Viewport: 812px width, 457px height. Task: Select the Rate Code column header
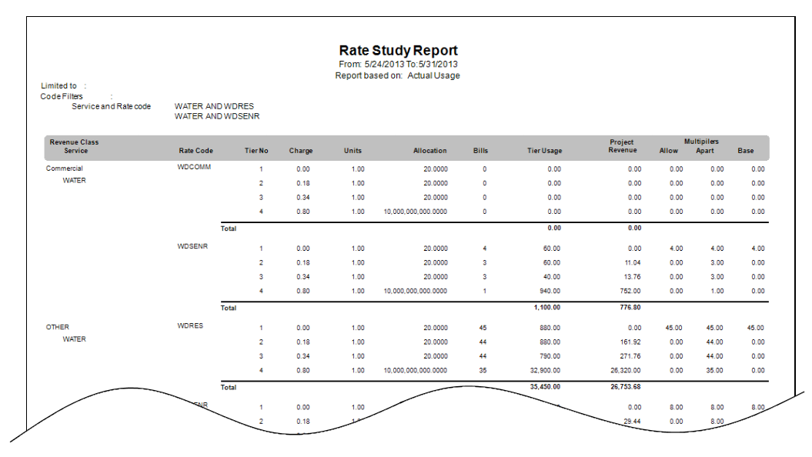pos(195,151)
